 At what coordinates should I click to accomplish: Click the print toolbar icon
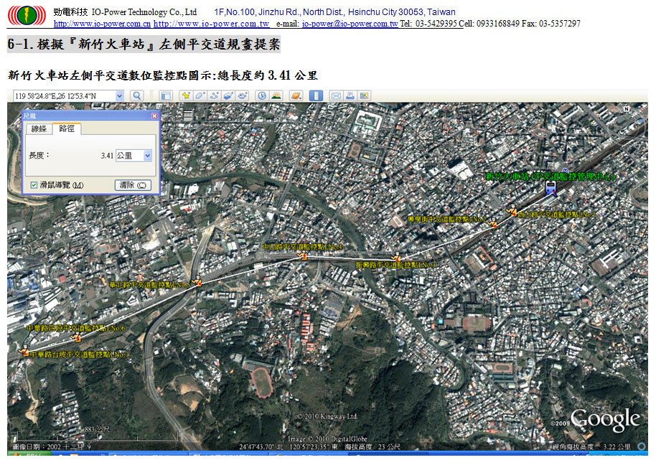point(350,95)
